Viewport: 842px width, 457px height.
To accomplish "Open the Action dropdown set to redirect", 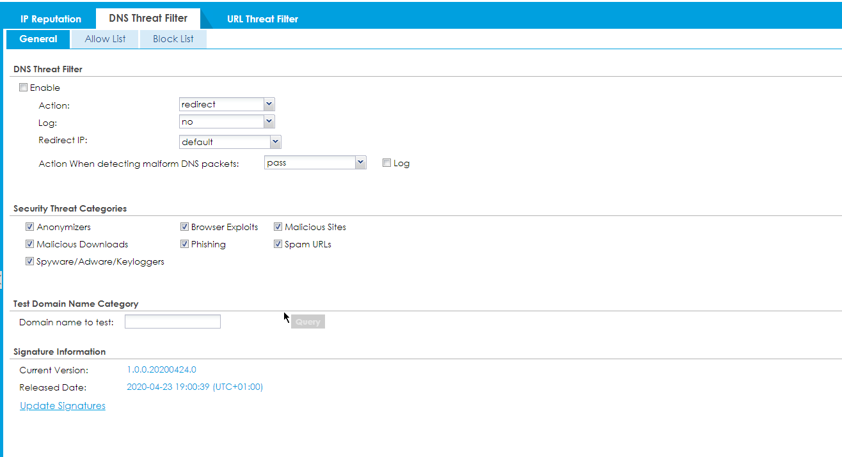I will pyautogui.click(x=226, y=104).
